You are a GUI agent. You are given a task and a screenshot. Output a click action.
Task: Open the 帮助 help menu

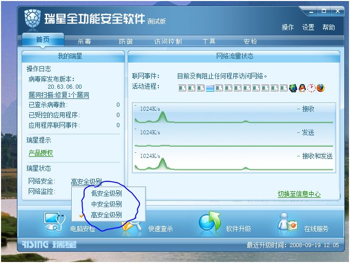328,27
